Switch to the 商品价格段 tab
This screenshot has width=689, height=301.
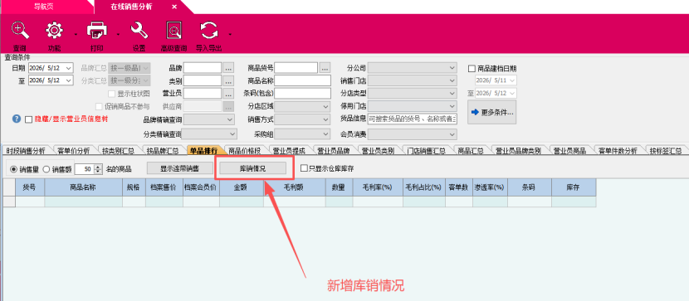click(x=245, y=151)
